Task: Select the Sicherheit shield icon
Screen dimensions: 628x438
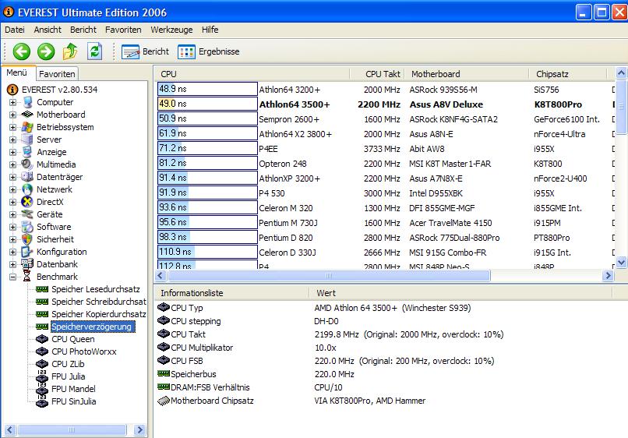Action: pos(27,239)
